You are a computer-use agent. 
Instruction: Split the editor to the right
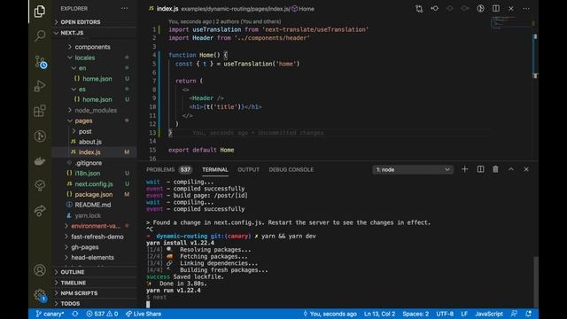(x=496, y=8)
